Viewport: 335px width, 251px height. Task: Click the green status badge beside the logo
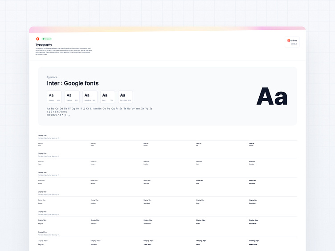click(x=47, y=39)
